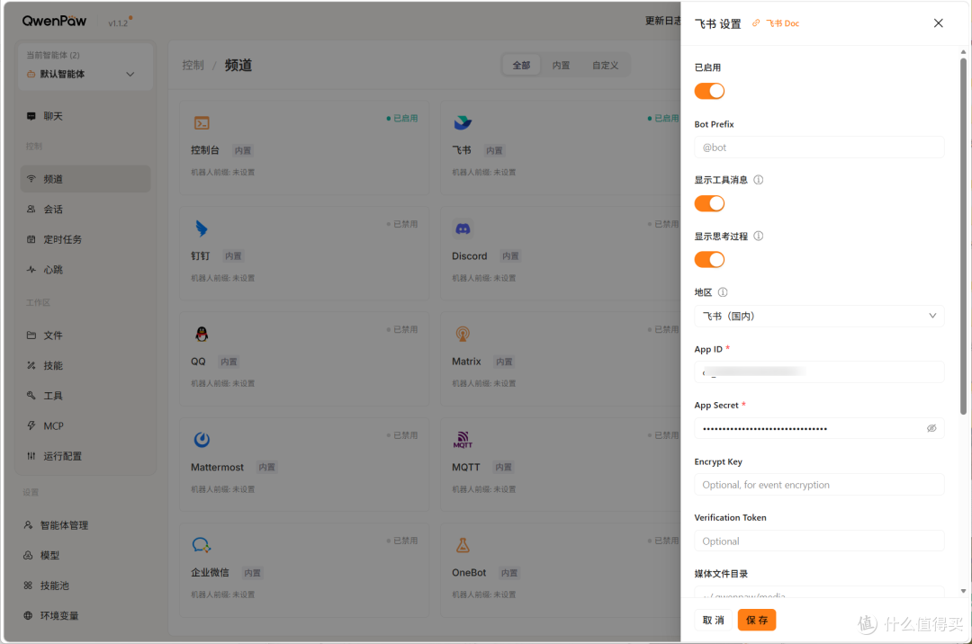Open 会话 in the sidebar
The height and width of the screenshot is (644, 972).
(85, 210)
